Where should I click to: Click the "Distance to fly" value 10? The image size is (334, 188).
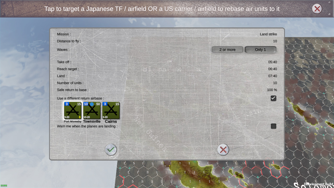coord(275,41)
